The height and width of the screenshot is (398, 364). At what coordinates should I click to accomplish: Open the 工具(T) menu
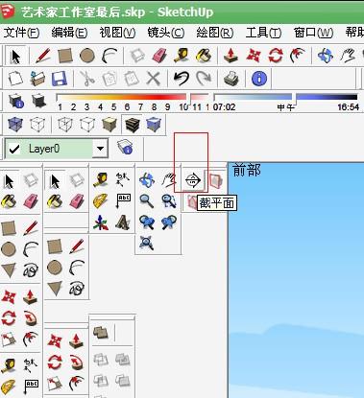click(x=263, y=33)
